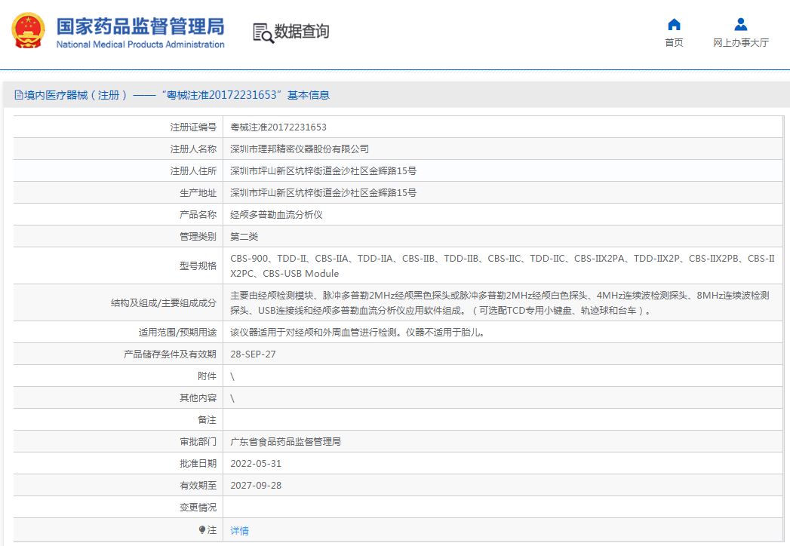
Task: Click the 第二类 management category value
Action: (x=244, y=237)
